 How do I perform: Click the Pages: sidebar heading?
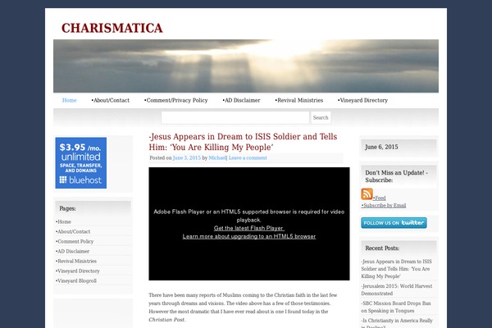click(x=67, y=208)
